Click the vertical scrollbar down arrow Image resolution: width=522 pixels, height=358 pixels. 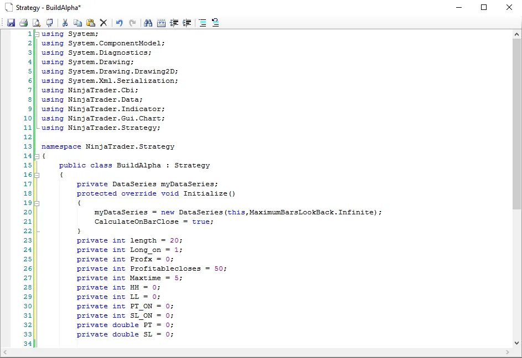[x=516, y=343]
